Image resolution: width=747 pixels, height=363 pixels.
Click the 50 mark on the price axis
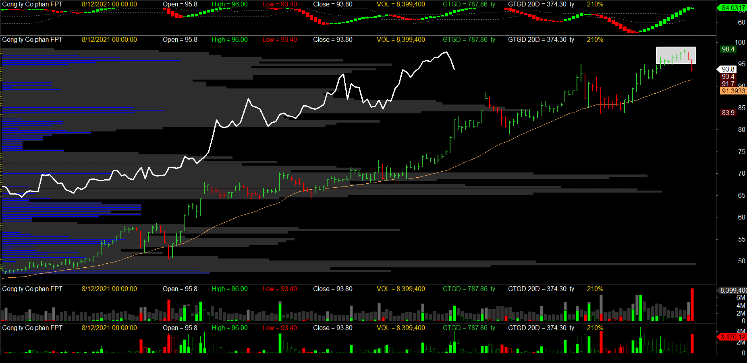click(x=741, y=261)
